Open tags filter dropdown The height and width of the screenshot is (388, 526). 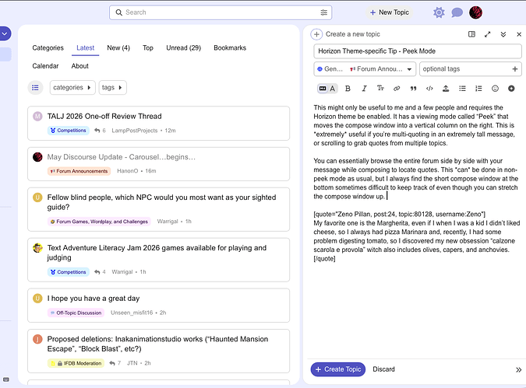pos(112,88)
